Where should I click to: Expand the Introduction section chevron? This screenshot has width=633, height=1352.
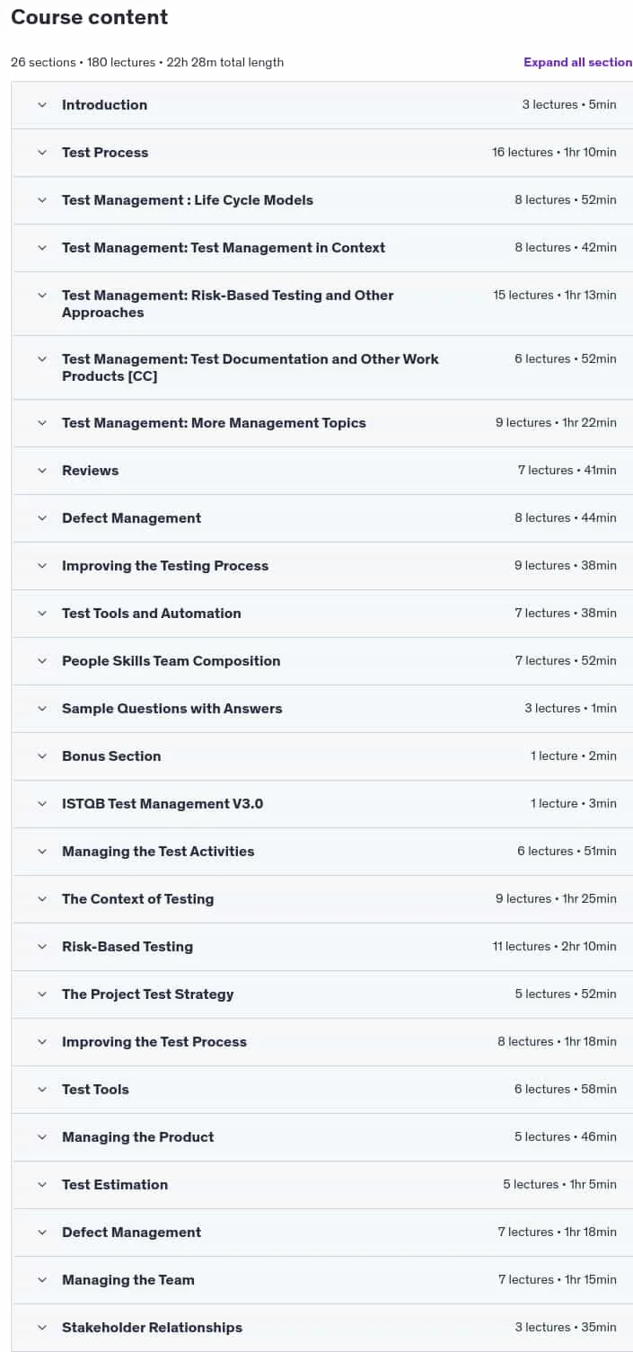(x=41, y=105)
